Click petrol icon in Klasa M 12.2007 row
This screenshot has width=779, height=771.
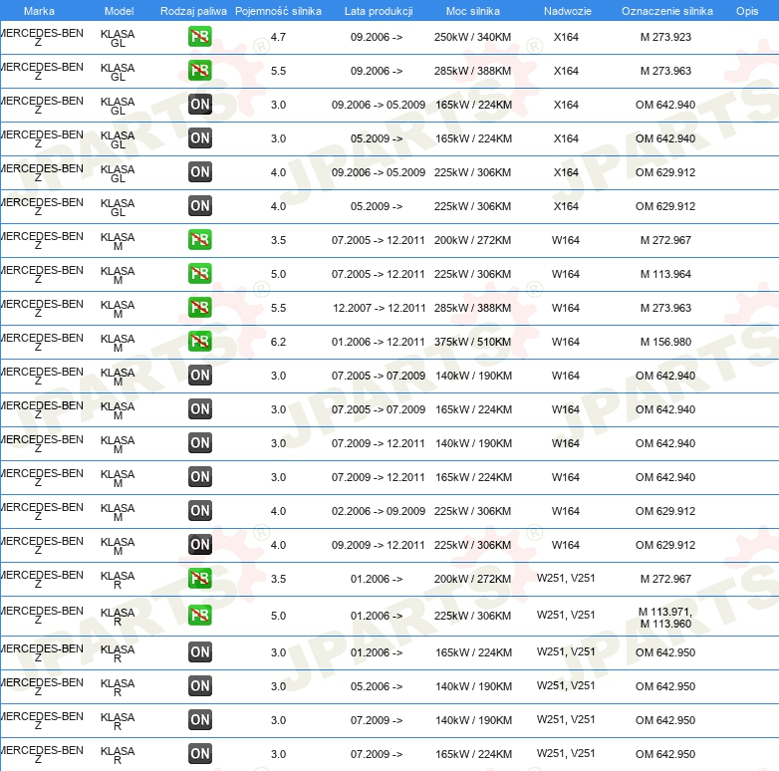pyautogui.click(x=199, y=308)
